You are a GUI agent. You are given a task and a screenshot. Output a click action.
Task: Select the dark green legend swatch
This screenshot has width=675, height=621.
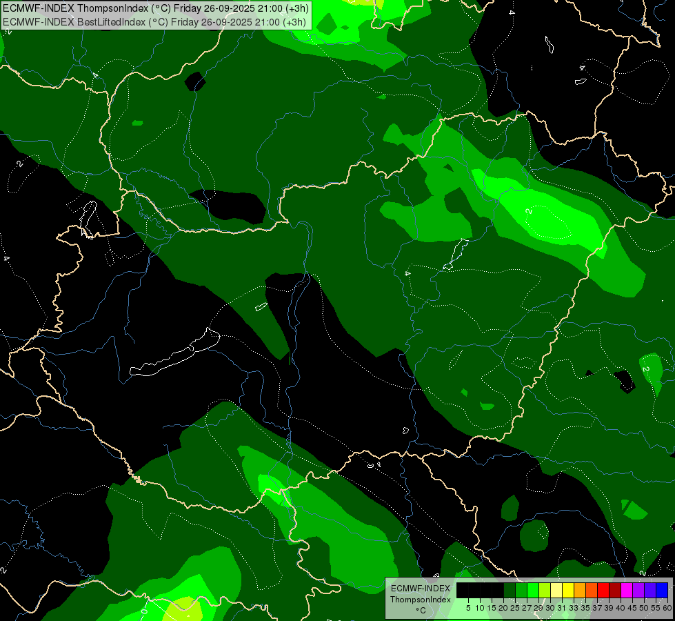click(510, 590)
